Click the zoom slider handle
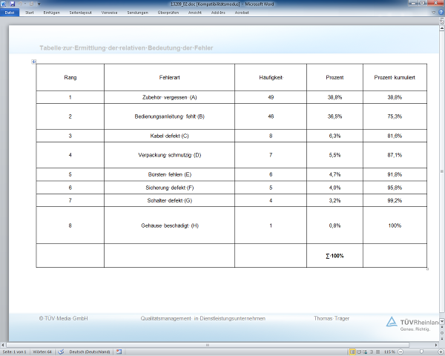This screenshot has height=356, width=445. 421,352
